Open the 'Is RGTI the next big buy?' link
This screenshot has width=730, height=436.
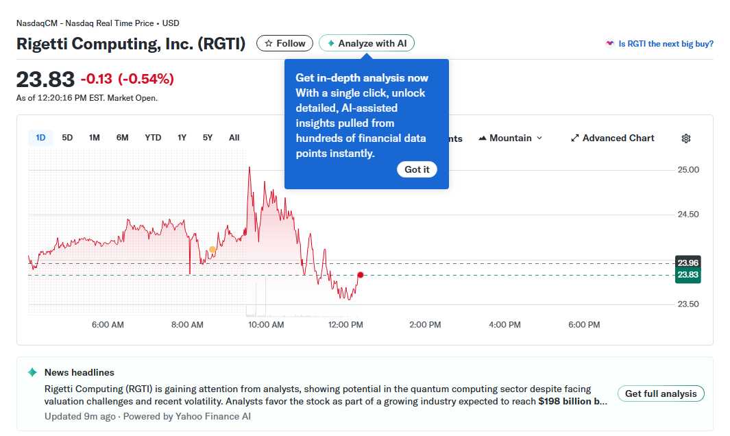(666, 43)
